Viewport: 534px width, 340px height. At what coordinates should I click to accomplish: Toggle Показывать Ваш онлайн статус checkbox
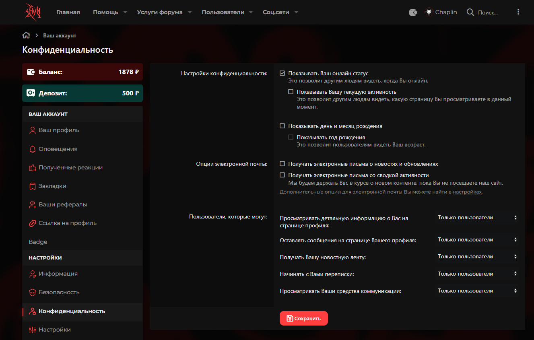pyautogui.click(x=282, y=73)
